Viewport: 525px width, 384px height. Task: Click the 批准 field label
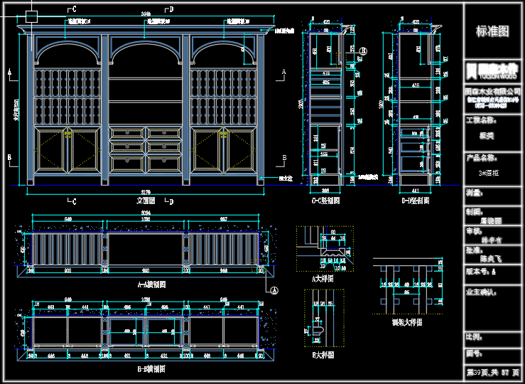(x=475, y=250)
